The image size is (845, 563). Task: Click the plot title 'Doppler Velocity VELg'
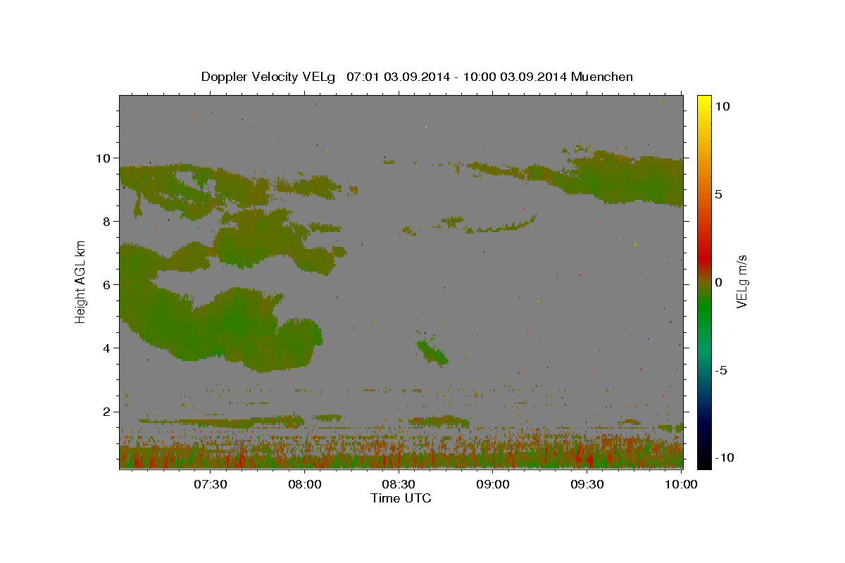pyautogui.click(x=268, y=77)
